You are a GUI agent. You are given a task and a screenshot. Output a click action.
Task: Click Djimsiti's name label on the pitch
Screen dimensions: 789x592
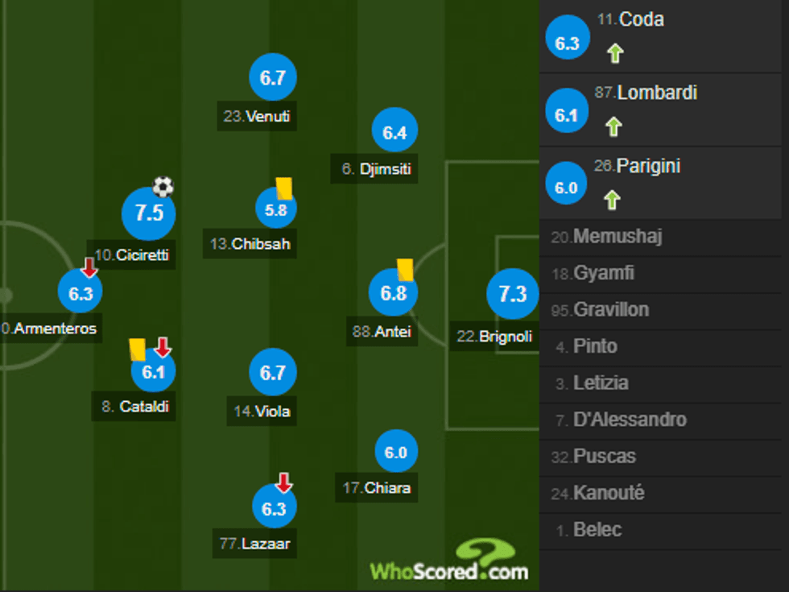374,169
